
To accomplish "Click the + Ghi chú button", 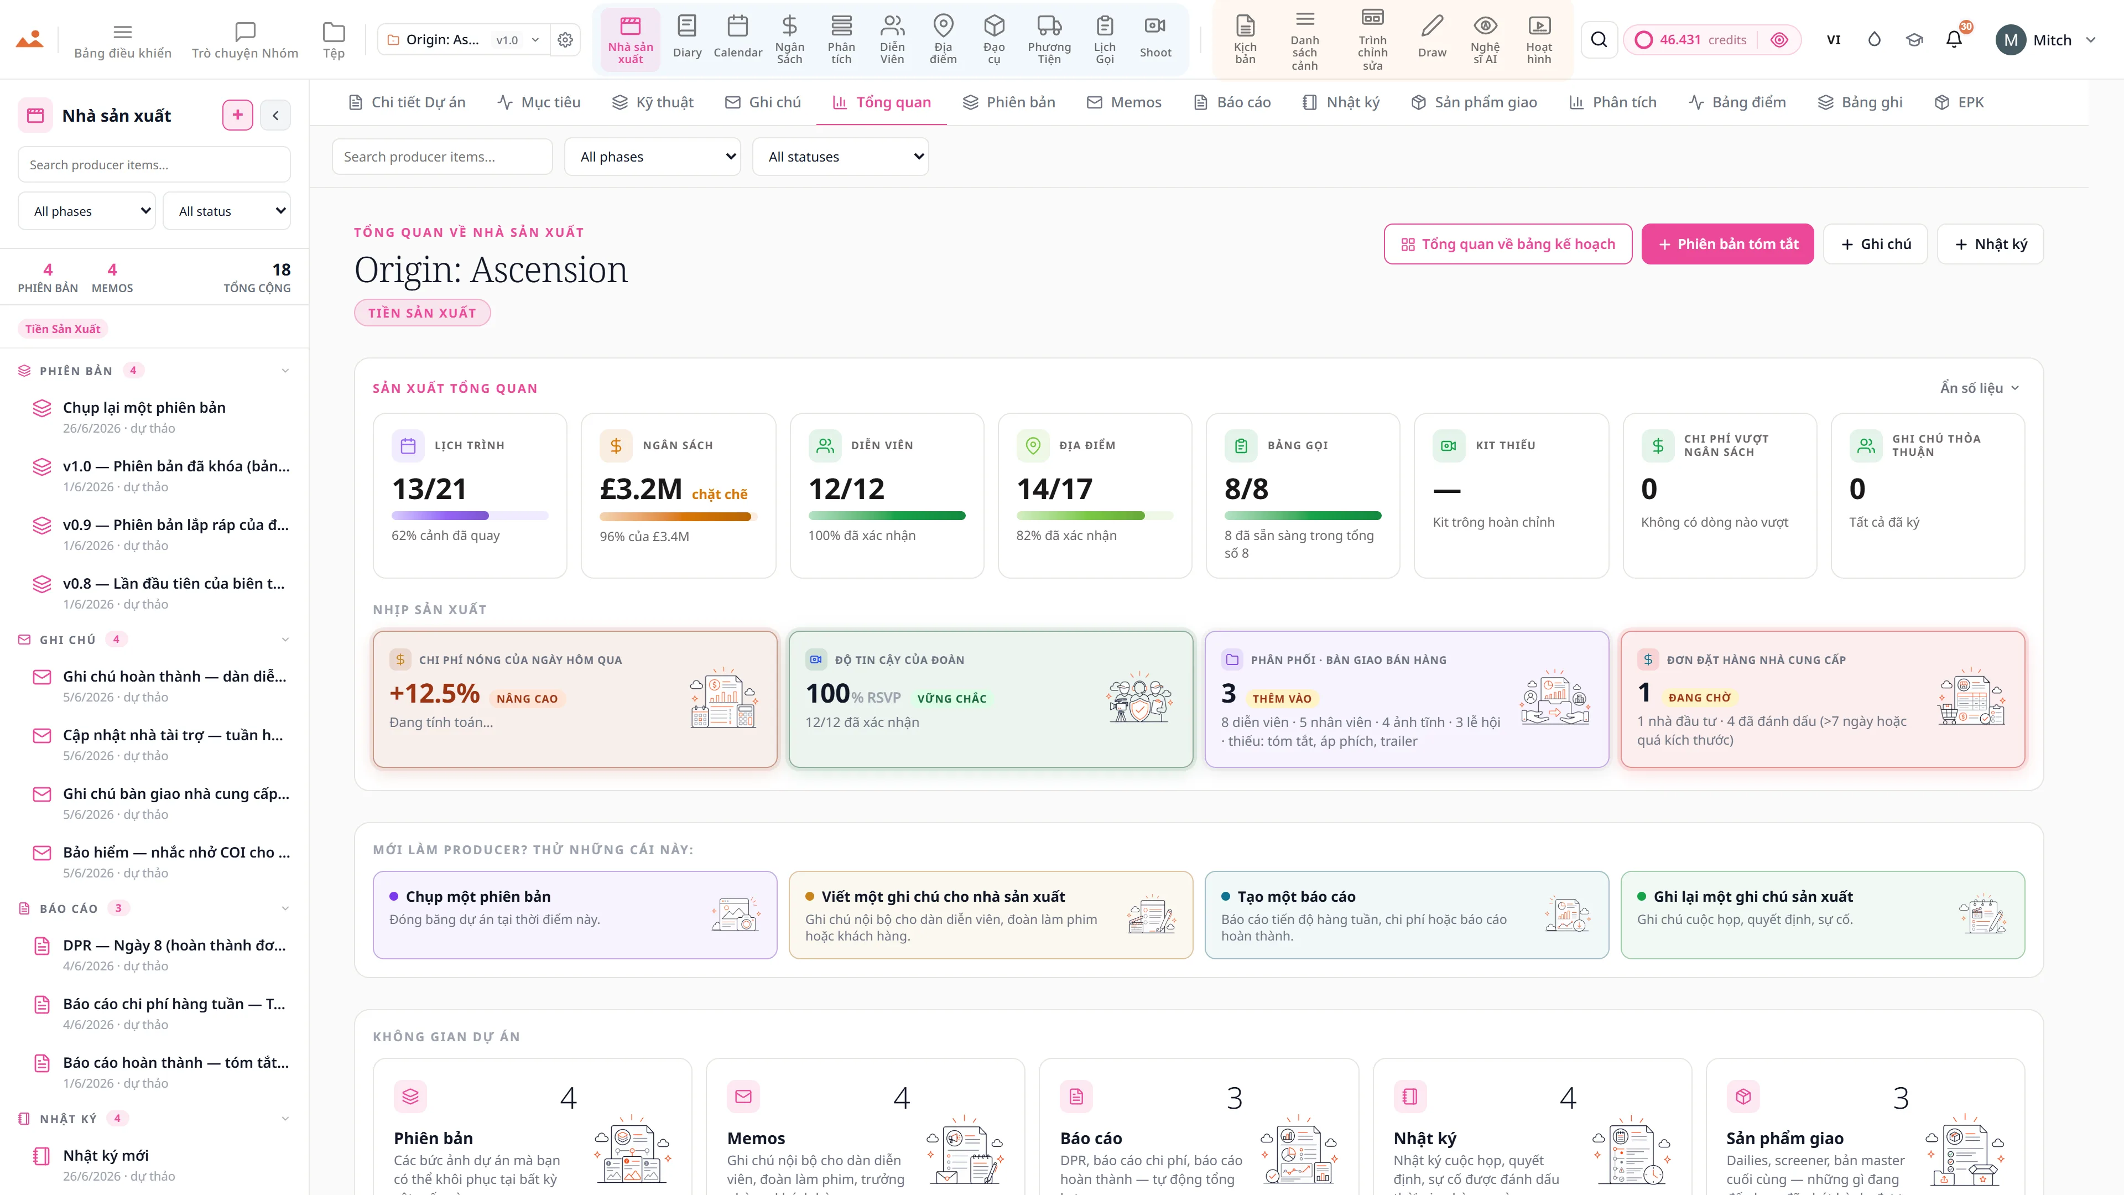I will [1875, 244].
